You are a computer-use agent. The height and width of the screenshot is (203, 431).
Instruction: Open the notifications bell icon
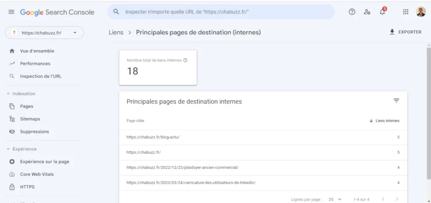pos(382,11)
